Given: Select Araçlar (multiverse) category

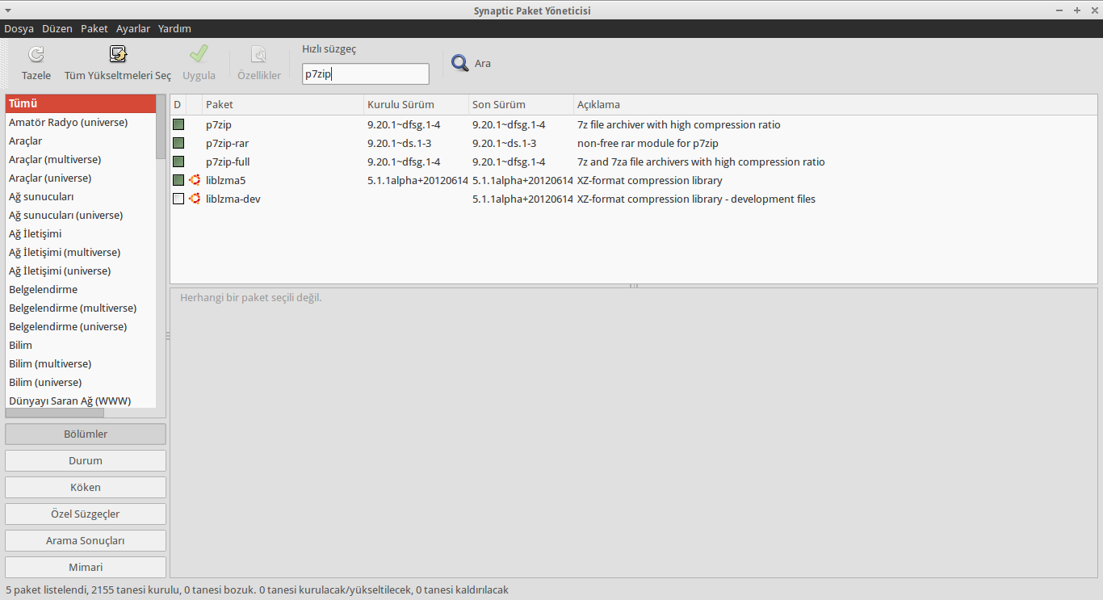Looking at the screenshot, I should tap(81, 160).
